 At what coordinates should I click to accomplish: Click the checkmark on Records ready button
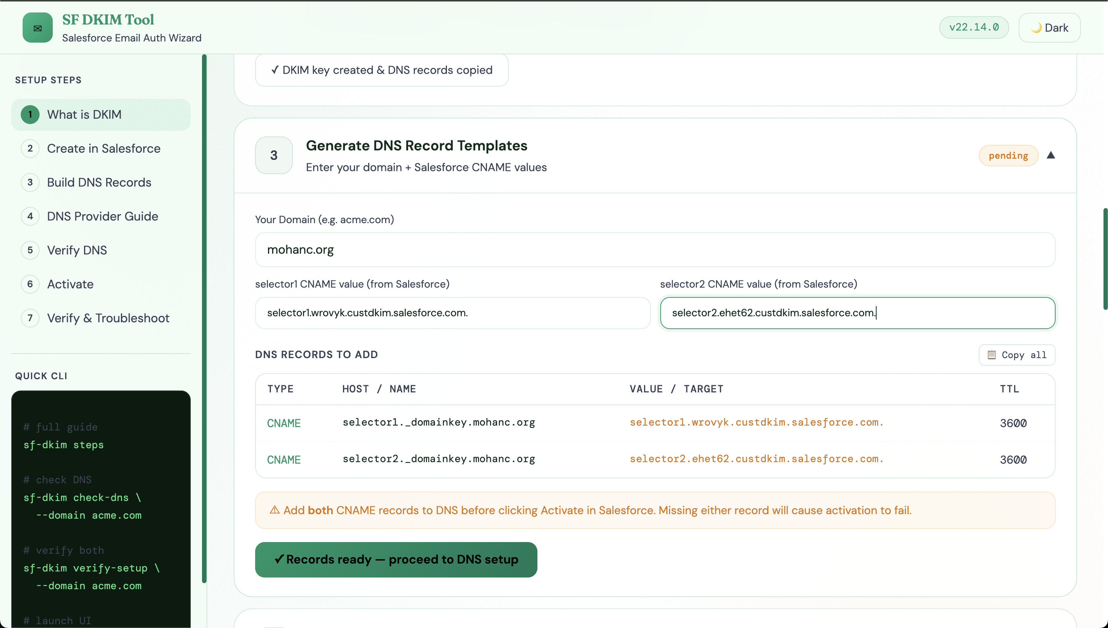[279, 559]
